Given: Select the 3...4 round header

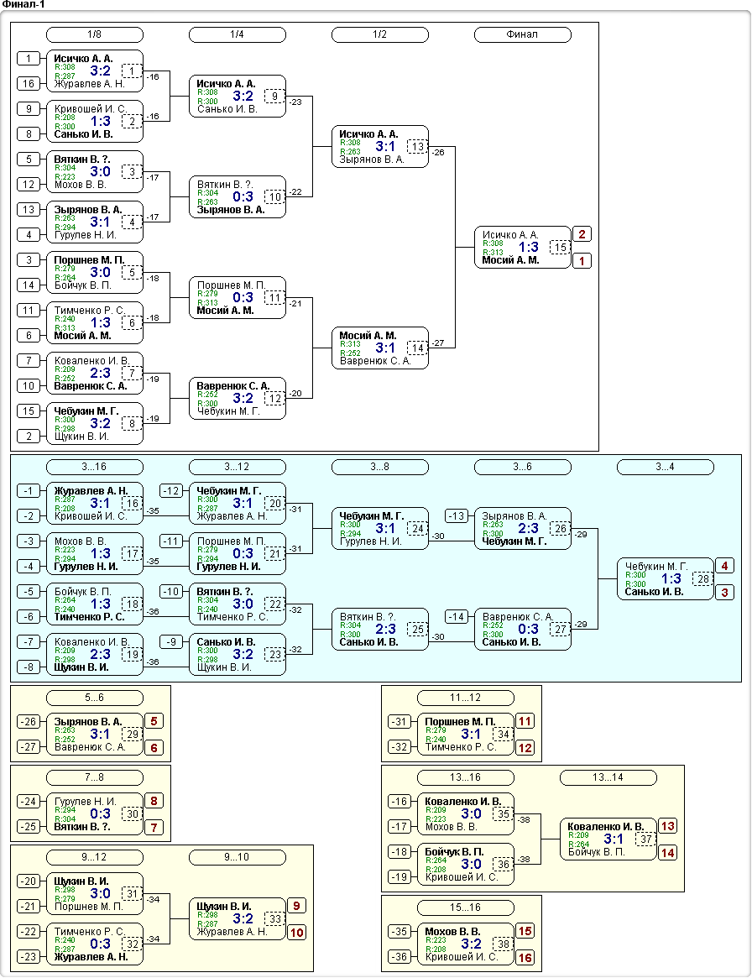Looking at the screenshot, I should [x=666, y=467].
